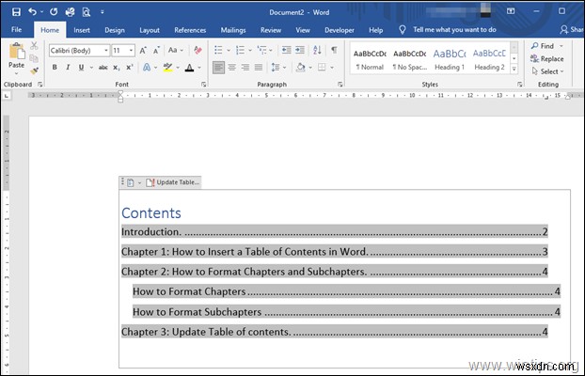585x376 pixels.
Task: Create a multilevel list
Action: tap(261, 50)
